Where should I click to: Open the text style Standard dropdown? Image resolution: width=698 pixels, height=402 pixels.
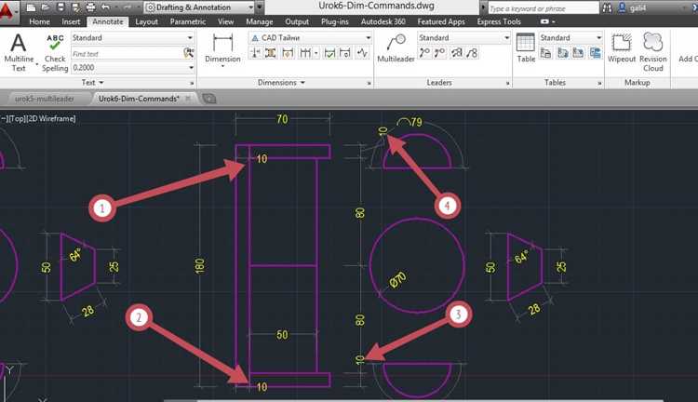click(x=190, y=38)
